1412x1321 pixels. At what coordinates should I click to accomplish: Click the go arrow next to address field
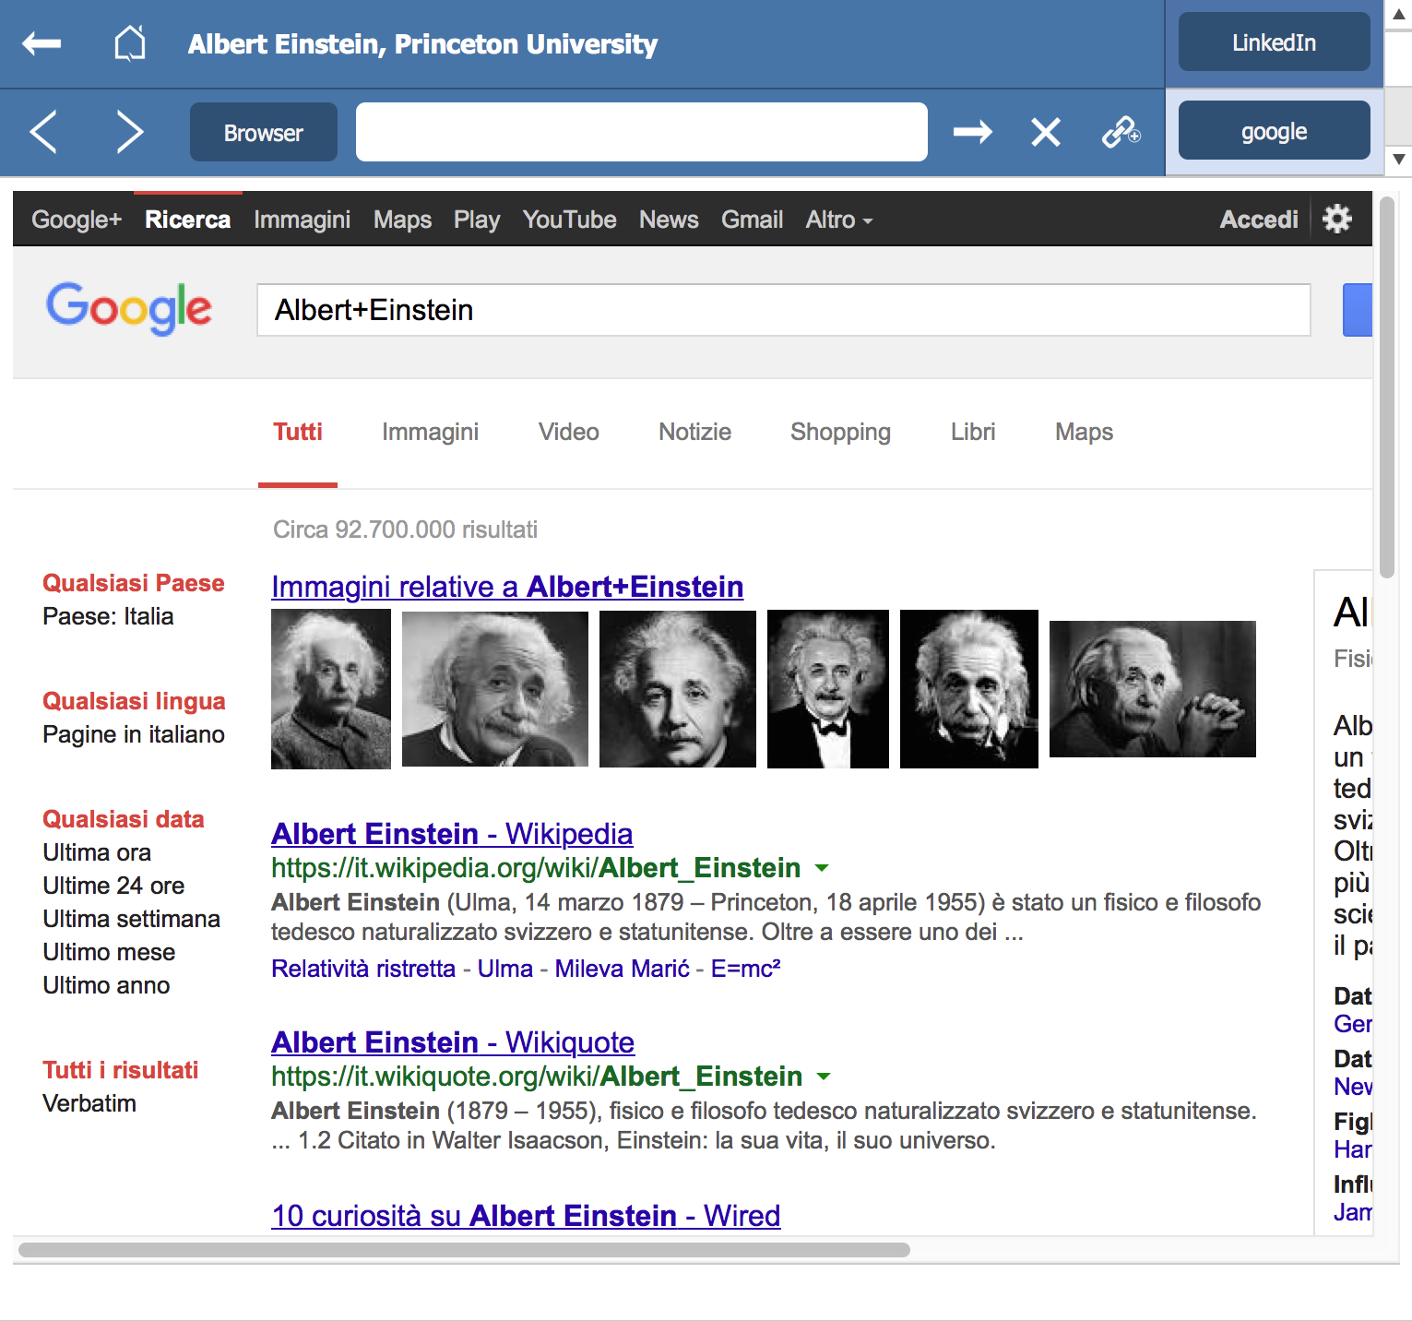972,132
